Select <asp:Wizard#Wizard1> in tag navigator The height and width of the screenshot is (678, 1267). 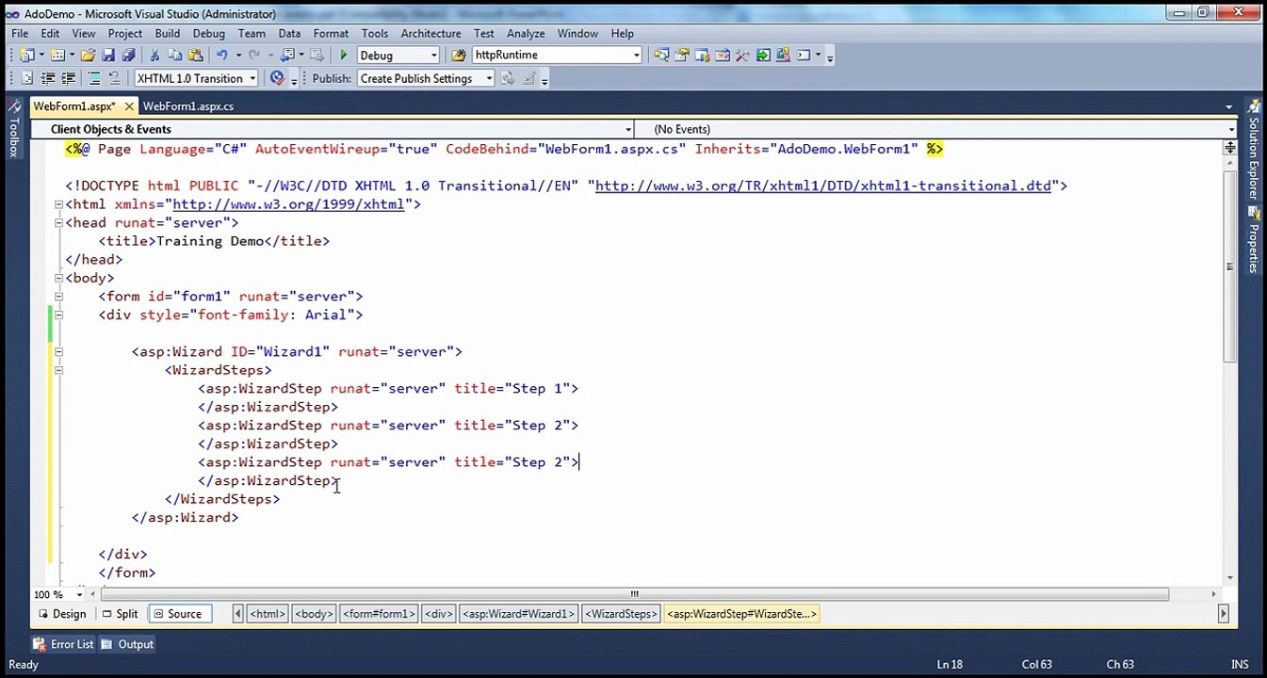click(x=518, y=614)
